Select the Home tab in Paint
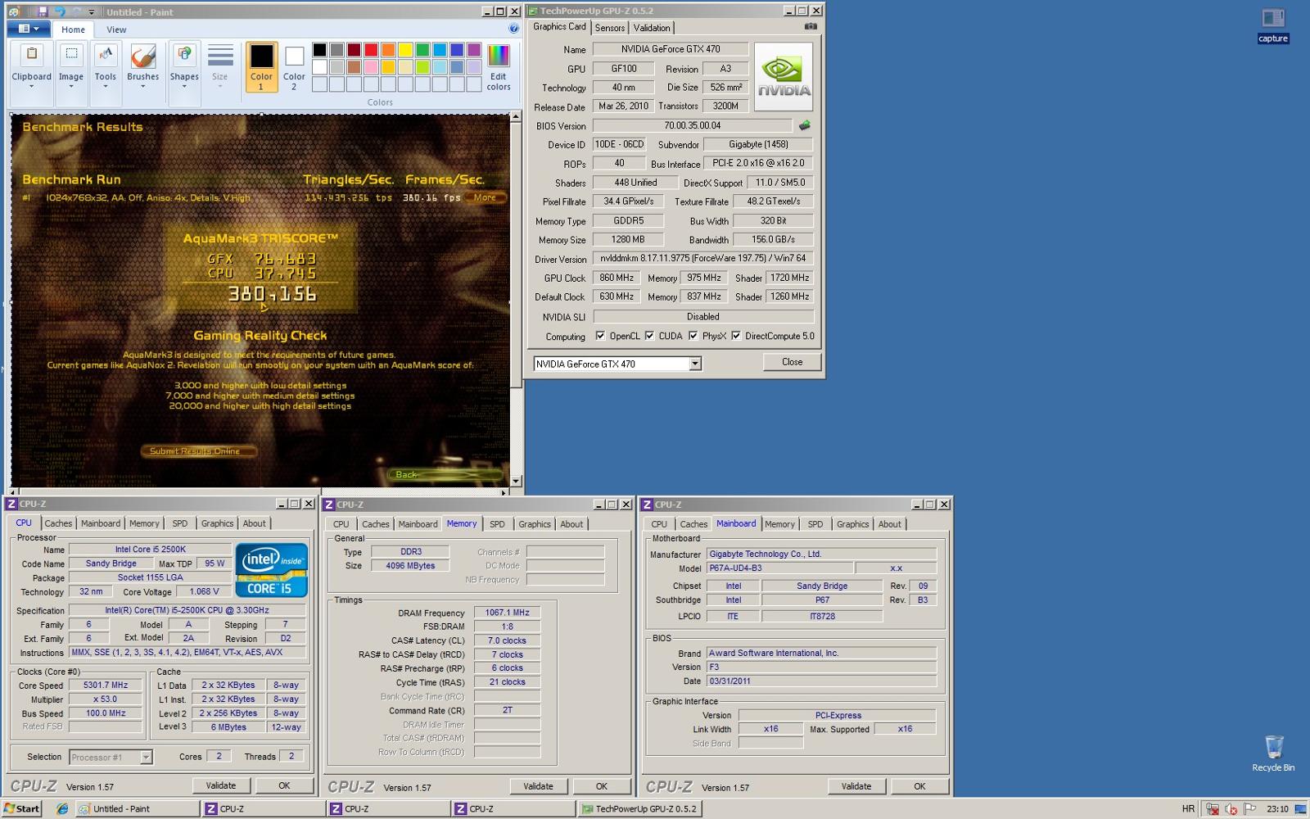This screenshot has height=819, width=1310. pyautogui.click(x=73, y=29)
